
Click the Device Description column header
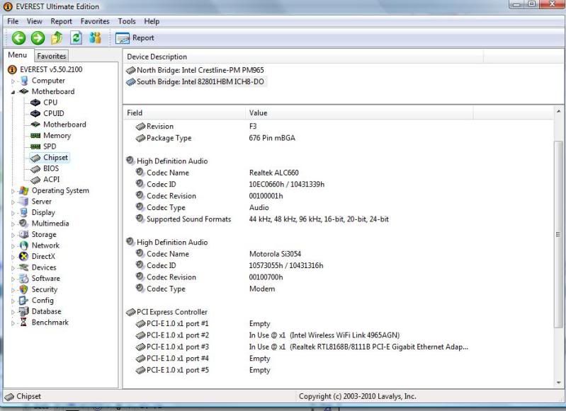[303, 57]
